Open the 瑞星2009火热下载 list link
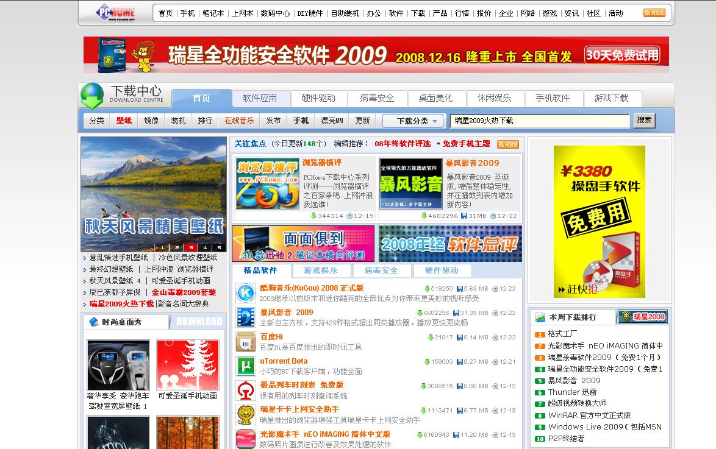The width and height of the screenshot is (716, 449). 121,304
